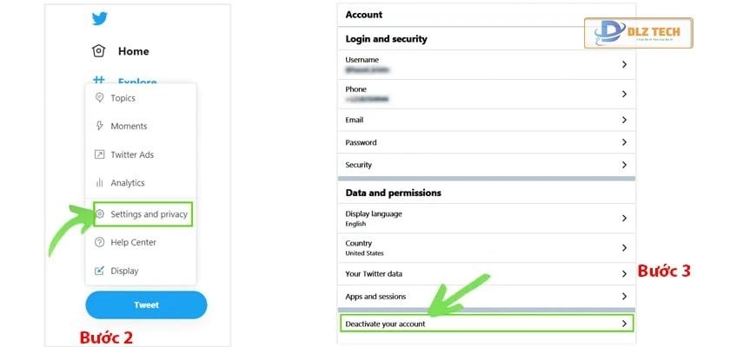Click the Topics pin icon
730x347 pixels.
(x=99, y=98)
